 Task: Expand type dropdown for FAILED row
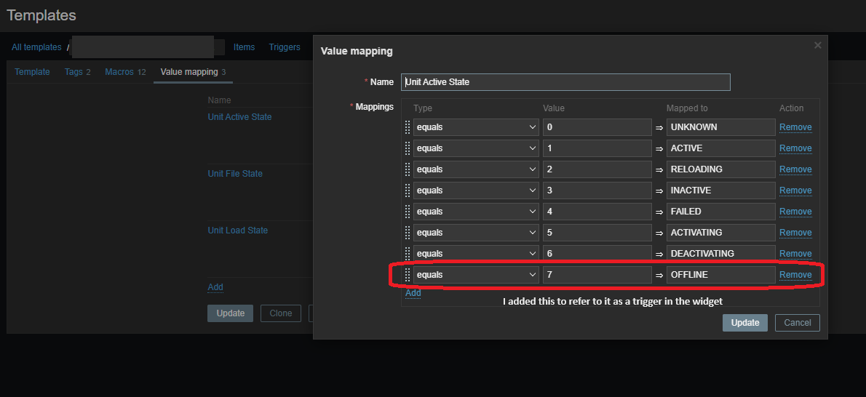[475, 212]
